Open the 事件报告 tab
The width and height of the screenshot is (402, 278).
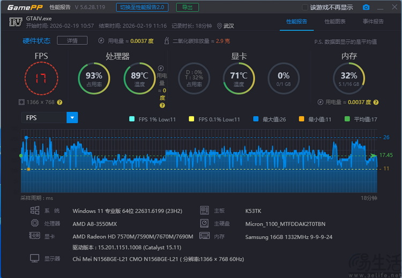tap(373, 22)
